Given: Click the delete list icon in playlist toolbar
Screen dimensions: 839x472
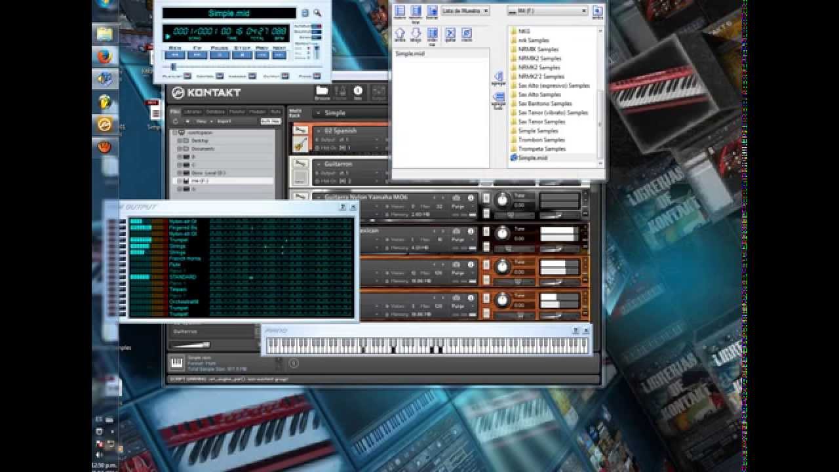Looking at the screenshot, I should [432, 11].
